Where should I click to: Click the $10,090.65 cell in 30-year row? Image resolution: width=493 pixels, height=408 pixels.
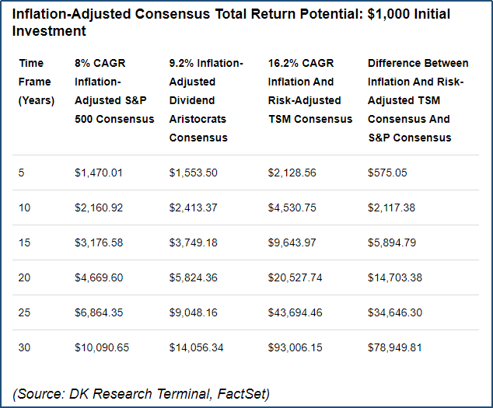click(x=102, y=347)
